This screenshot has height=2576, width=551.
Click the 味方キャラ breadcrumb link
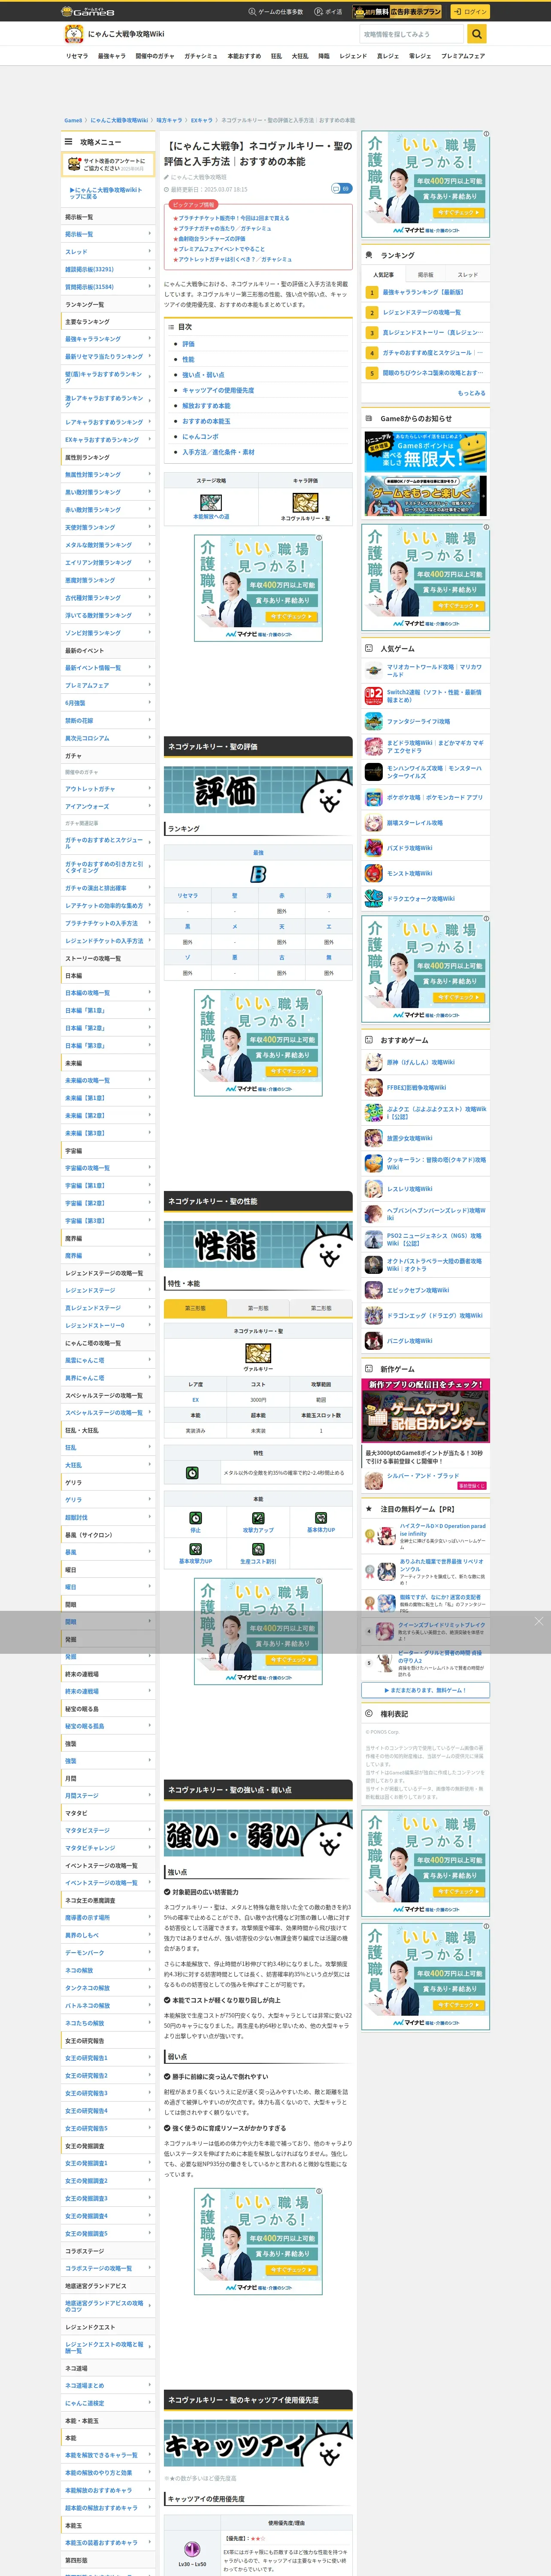[x=169, y=120]
